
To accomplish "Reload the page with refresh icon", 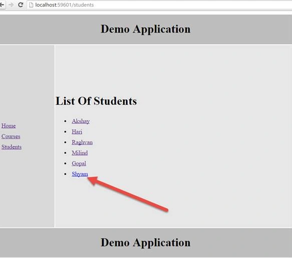I will 21,5.
